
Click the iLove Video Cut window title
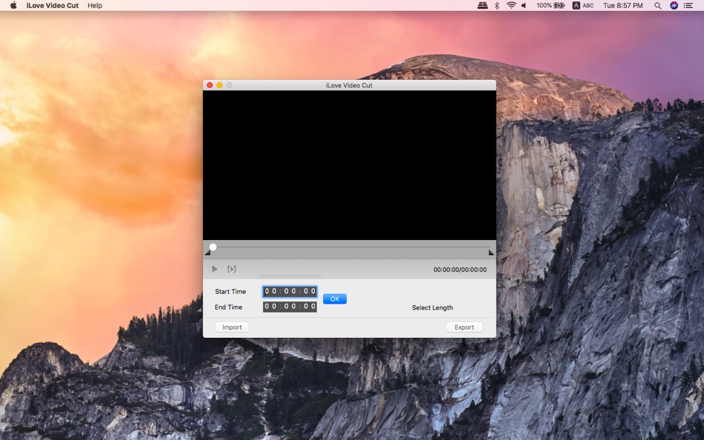coord(349,85)
